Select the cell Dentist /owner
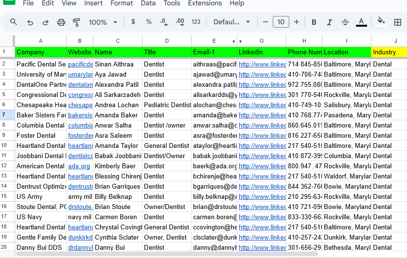This screenshot has width=407, height=258. click(x=167, y=125)
